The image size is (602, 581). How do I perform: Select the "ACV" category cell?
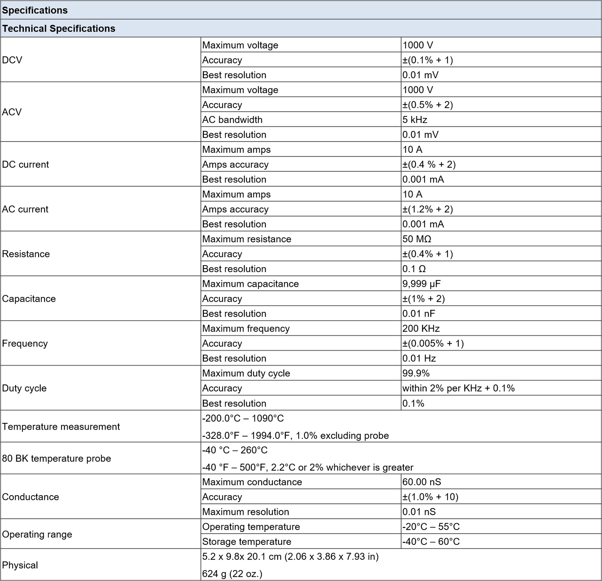pyautogui.click(x=100, y=112)
